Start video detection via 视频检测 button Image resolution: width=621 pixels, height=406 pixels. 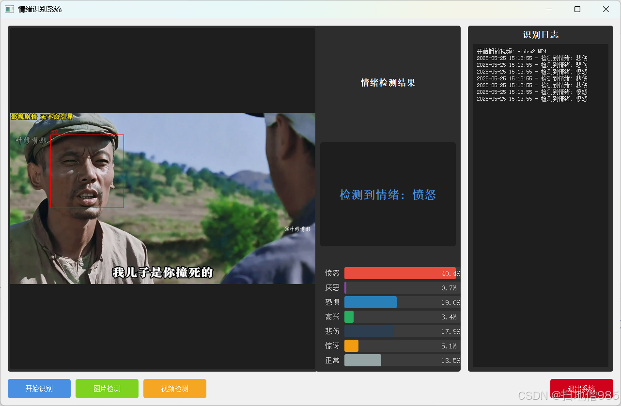coord(175,389)
